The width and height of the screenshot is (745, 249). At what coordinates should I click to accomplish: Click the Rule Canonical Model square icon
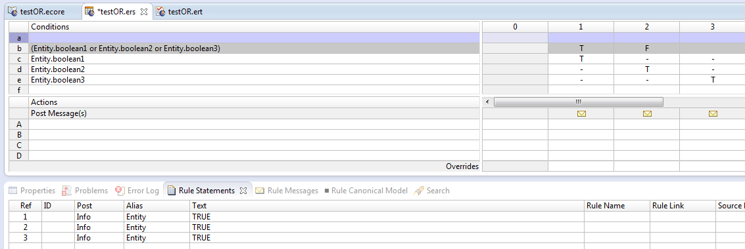click(x=326, y=191)
